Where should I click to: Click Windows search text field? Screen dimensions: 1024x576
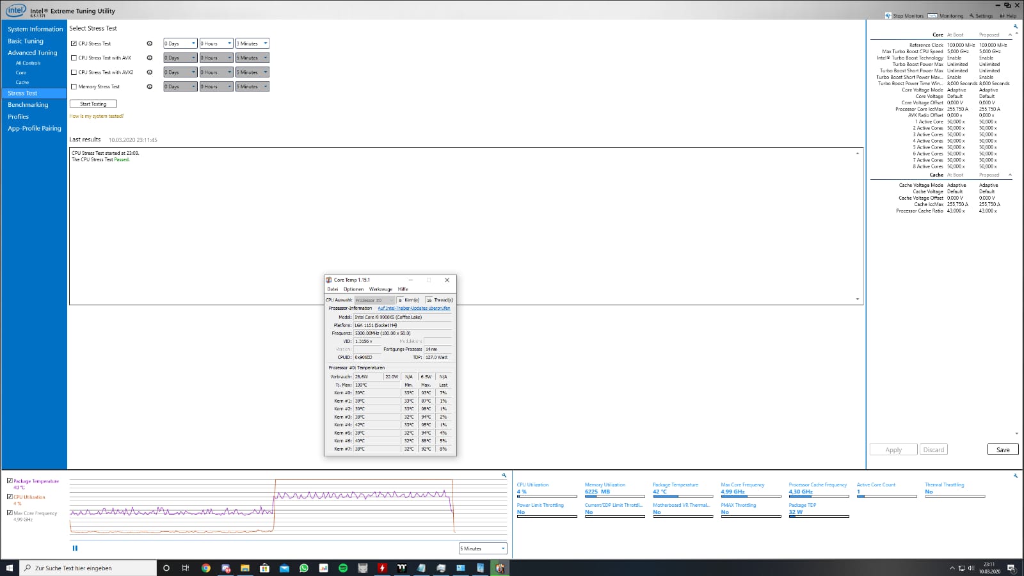click(88, 568)
